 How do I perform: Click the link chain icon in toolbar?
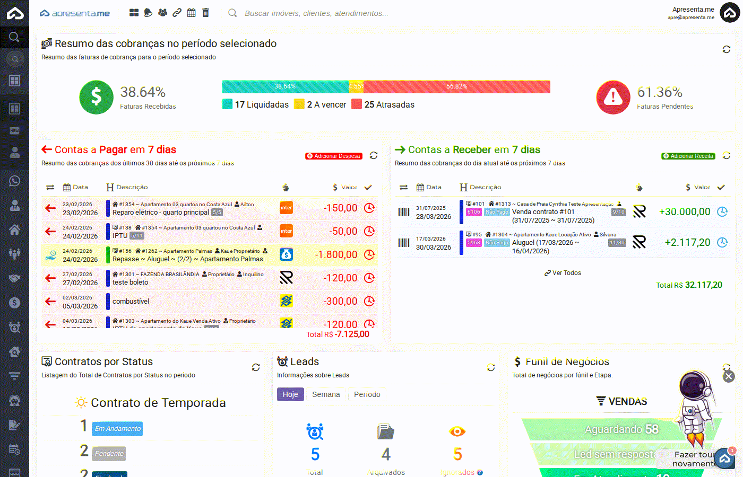tap(177, 13)
